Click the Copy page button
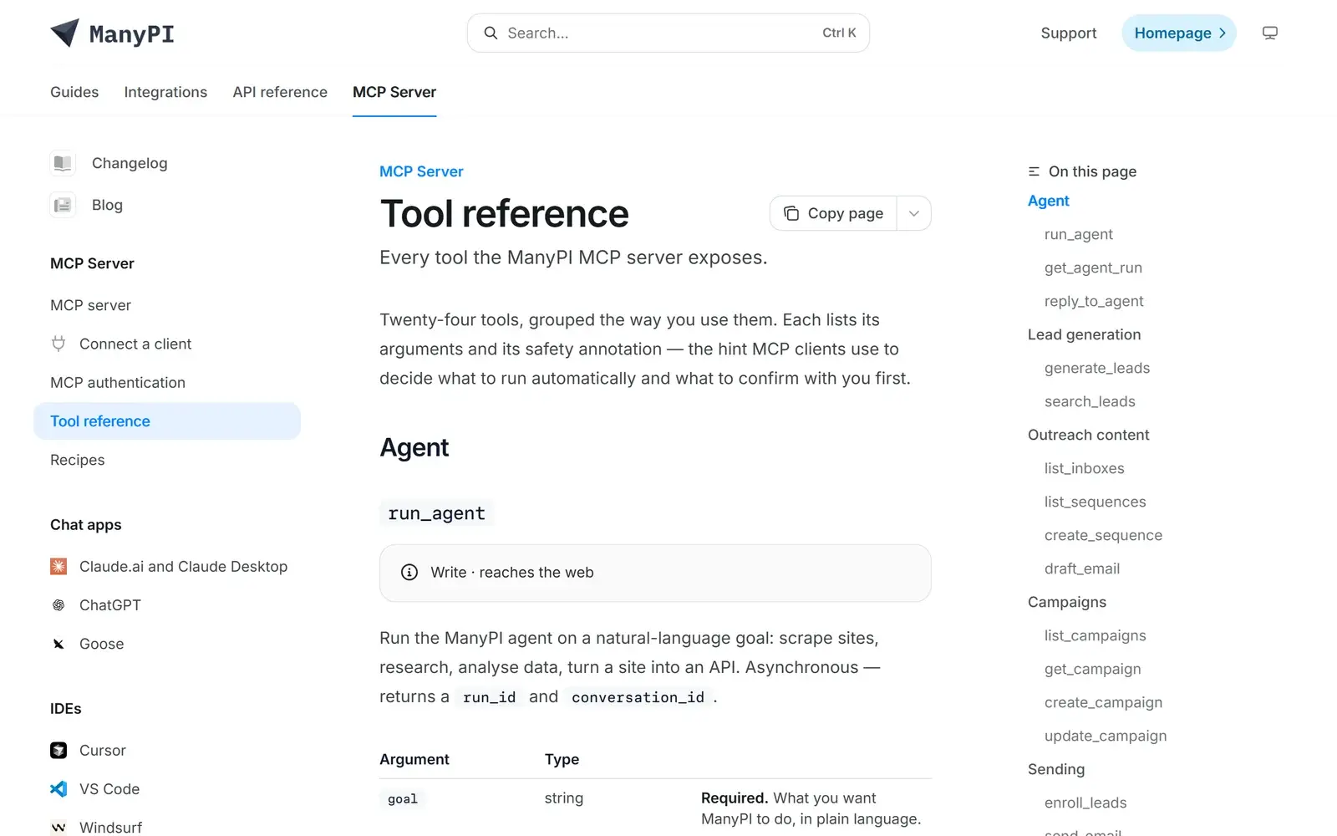 (x=833, y=213)
